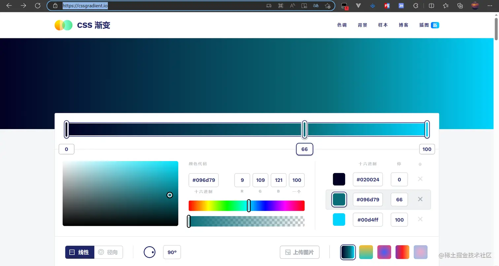The image size is (499, 266).
Task: Add a new color stop plus icon
Action: [x=420, y=164]
